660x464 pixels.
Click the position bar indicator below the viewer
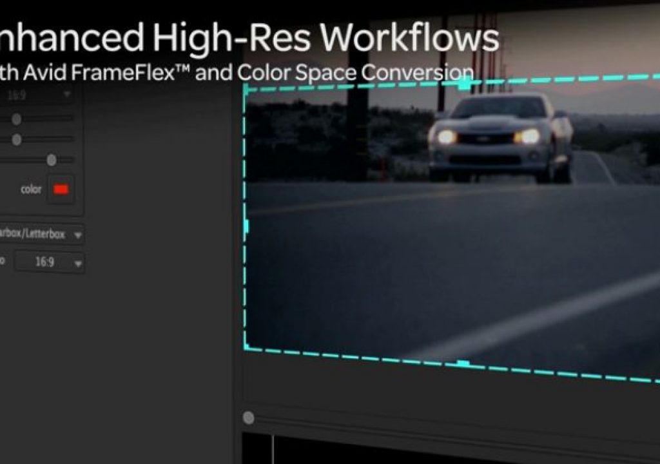249,418
